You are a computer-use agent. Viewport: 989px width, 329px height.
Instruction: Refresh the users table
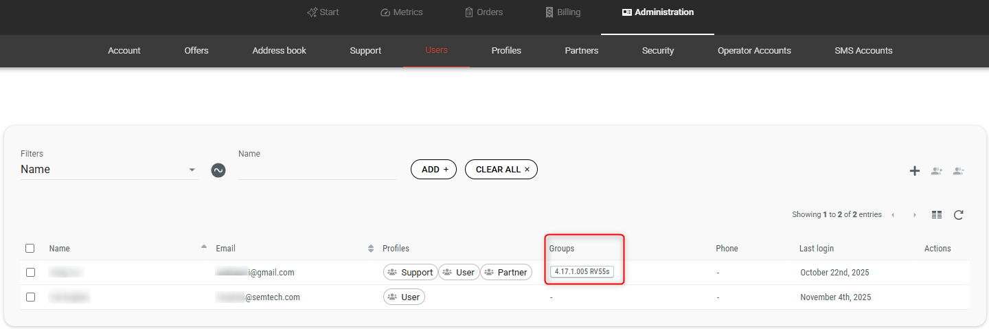[x=959, y=215]
